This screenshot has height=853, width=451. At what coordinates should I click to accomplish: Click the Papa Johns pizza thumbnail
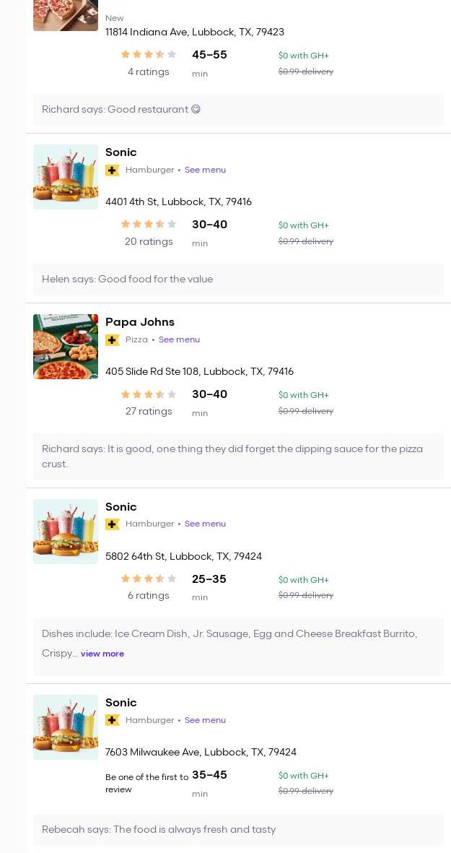(x=66, y=347)
